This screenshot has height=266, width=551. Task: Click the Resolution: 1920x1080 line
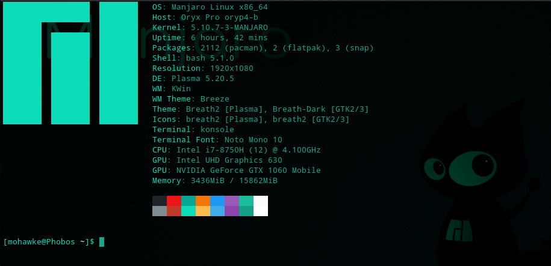click(202, 68)
